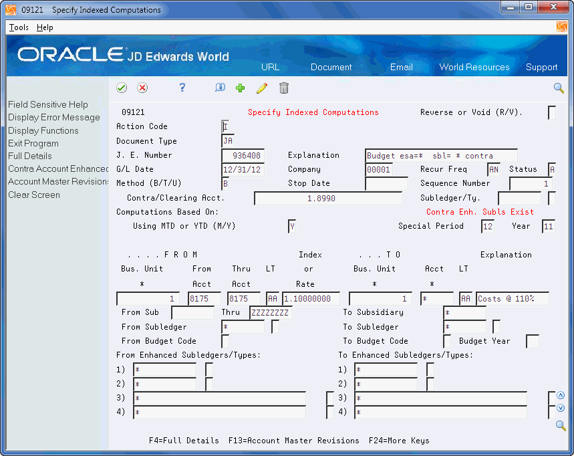Click the J.E. Number field
Image resolution: width=574 pixels, height=456 pixels.
tap(243, 156)
